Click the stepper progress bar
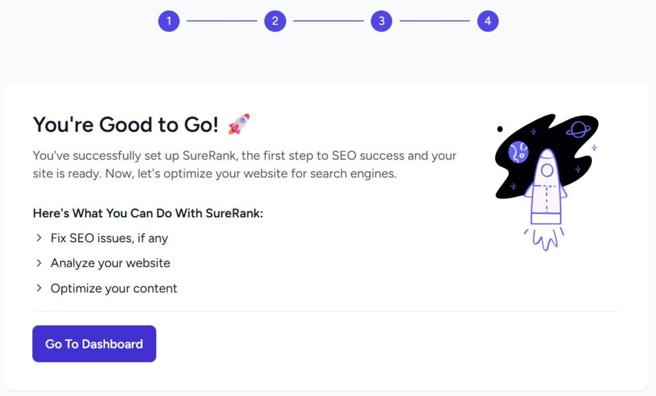This screenshot has height=396, width=656. click(x=328, y=21)
